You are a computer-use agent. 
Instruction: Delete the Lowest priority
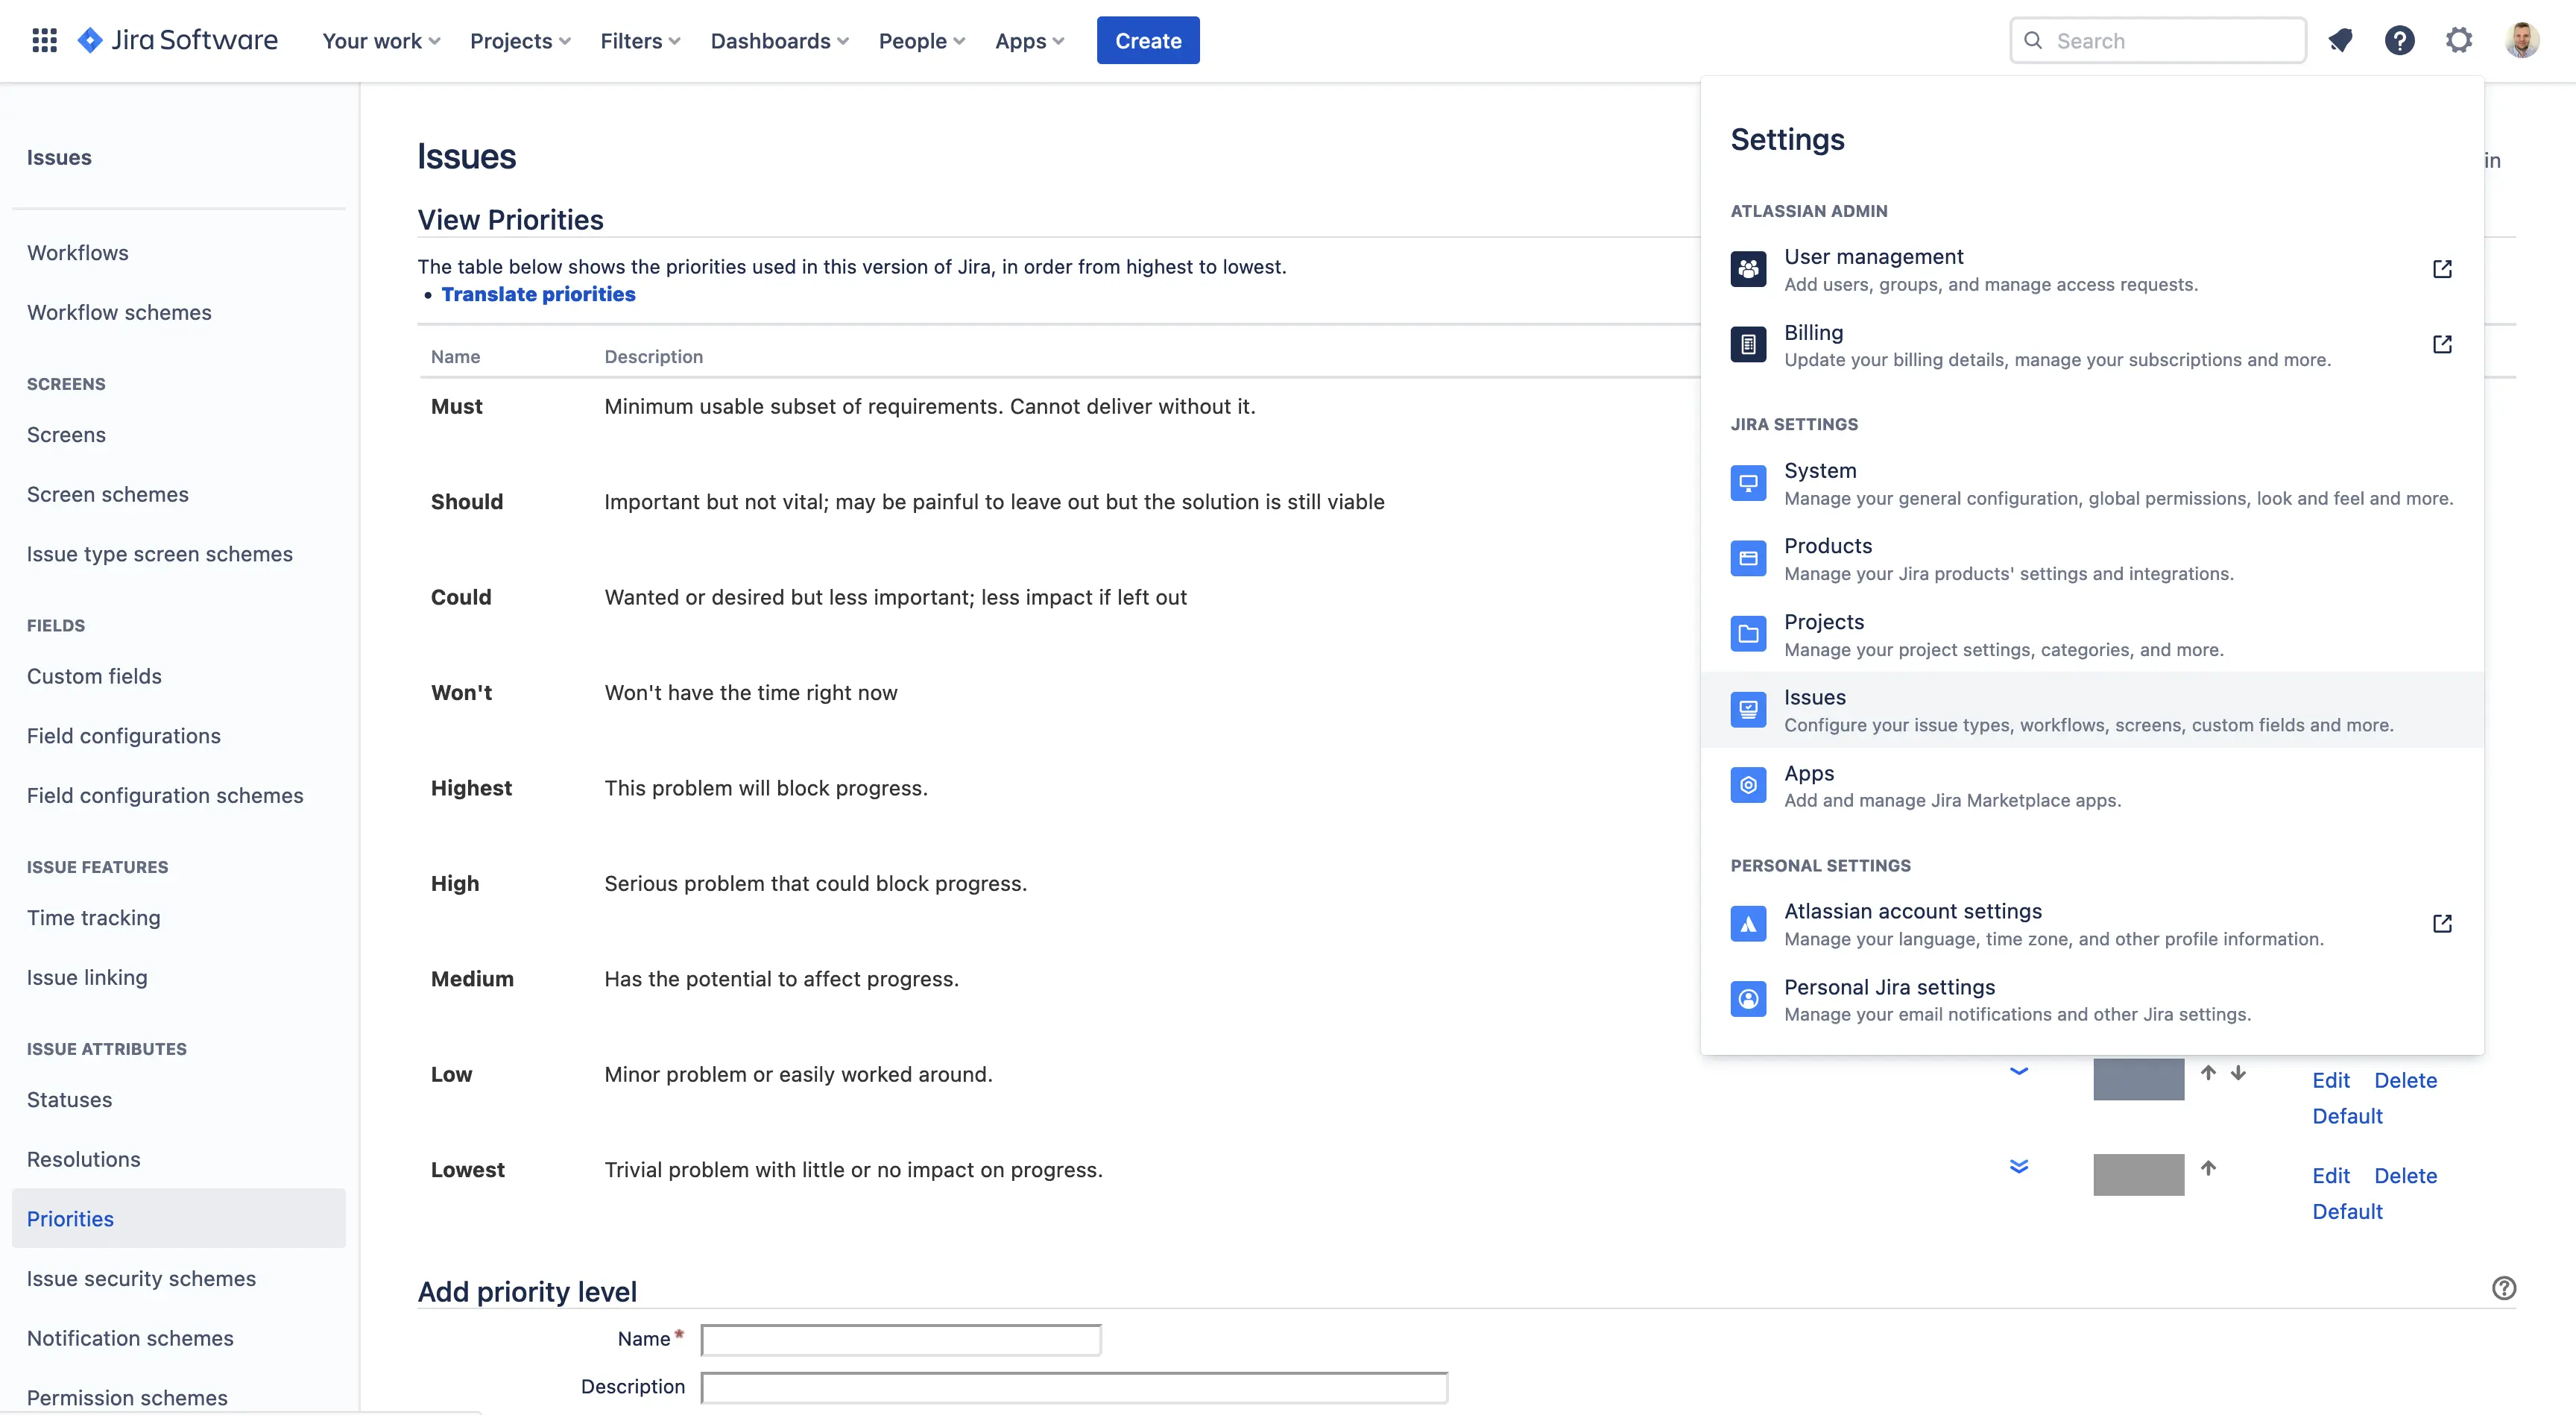pyautogui.click(x=2405, y=1176)
